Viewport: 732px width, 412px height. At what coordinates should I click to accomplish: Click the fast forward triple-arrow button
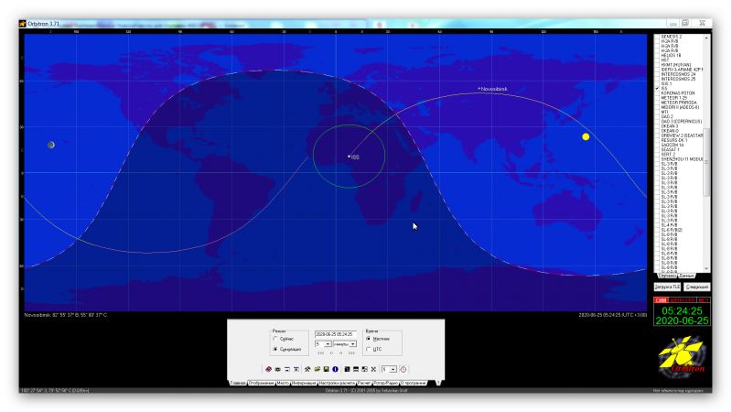click(351, 352)
